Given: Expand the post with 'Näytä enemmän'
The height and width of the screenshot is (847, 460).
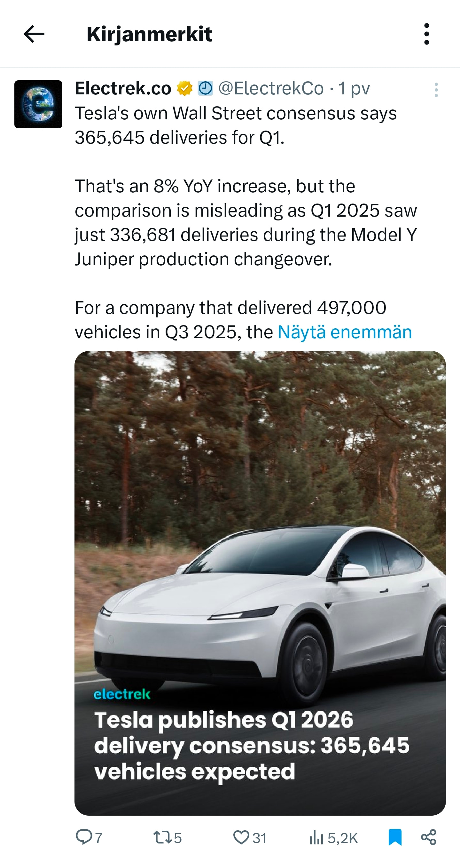Looking at the screenshot, I should (x=345, y=332).
